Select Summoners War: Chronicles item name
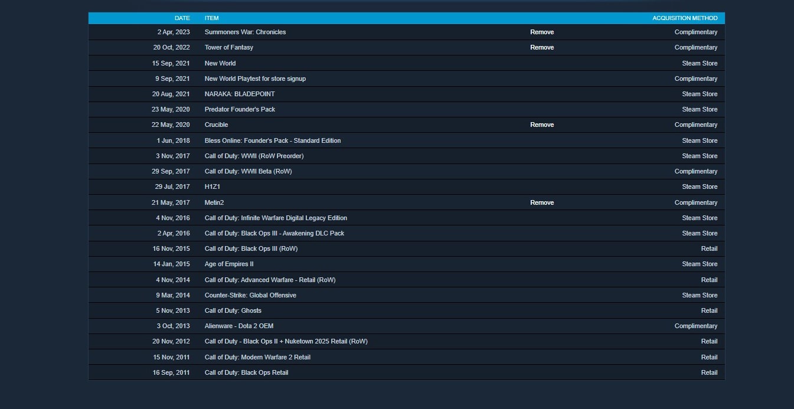This screenshot has width=794, height=409. pos(245,32)
